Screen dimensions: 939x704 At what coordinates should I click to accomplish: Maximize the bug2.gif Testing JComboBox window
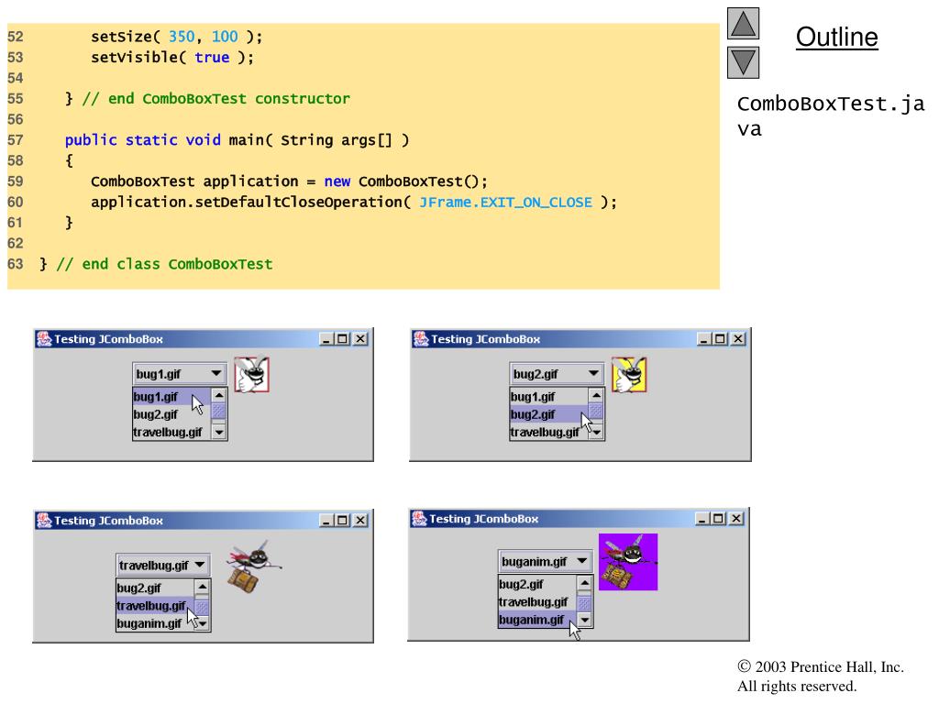720,339
